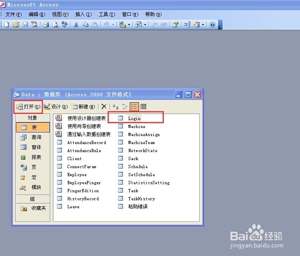This screenshot has width=300, height=256.
Task: Switch to Large Icons view
Action: 115,106
